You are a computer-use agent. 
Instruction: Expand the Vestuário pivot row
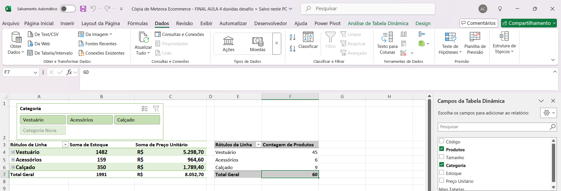click(x=13, y=152)
